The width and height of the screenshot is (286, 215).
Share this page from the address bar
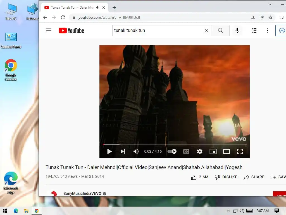point(261,17)
